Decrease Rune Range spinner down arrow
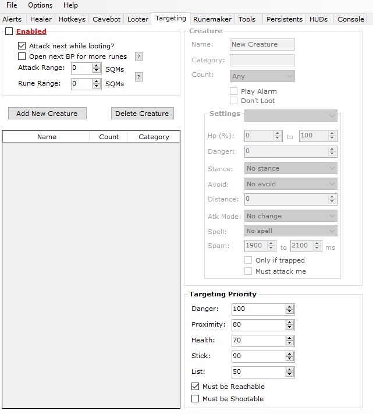Image resolution: width=373 pixels, height=414 pixels. [x=97, y=86]
